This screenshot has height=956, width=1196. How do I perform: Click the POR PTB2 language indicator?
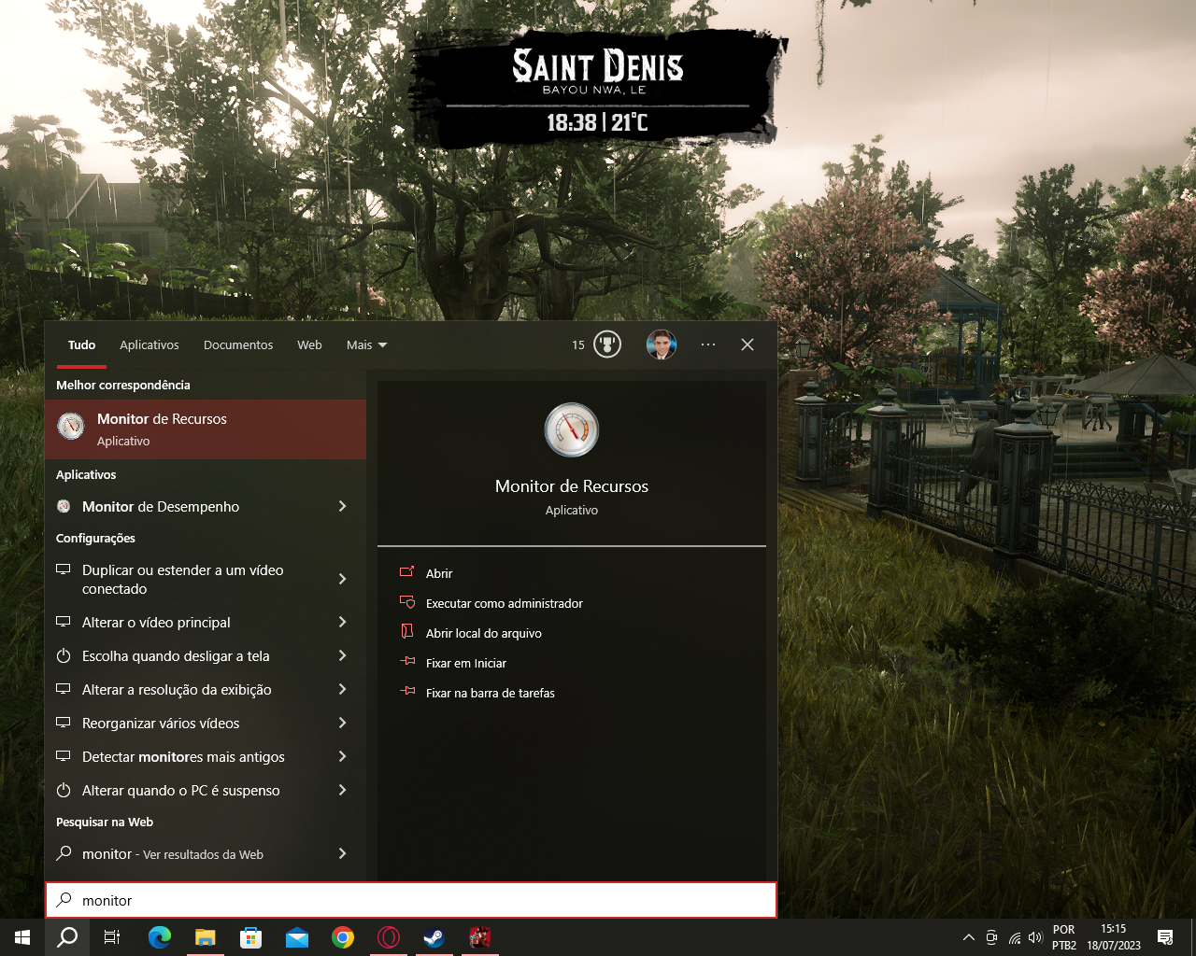(1064, 937)
